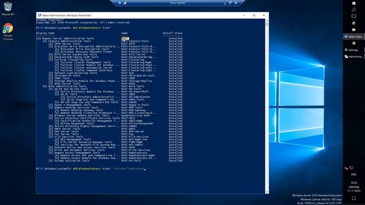Image resolution: width=365 pixels, height=205 pixels.
Task: Click the 'Remote Server Administration Tools' row
Action: (109, 39)
